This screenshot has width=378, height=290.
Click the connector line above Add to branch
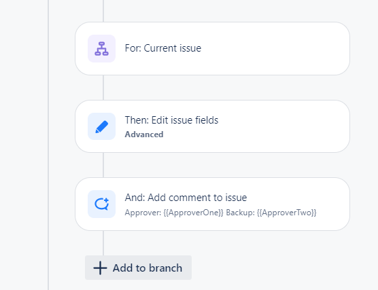(103, 243)
